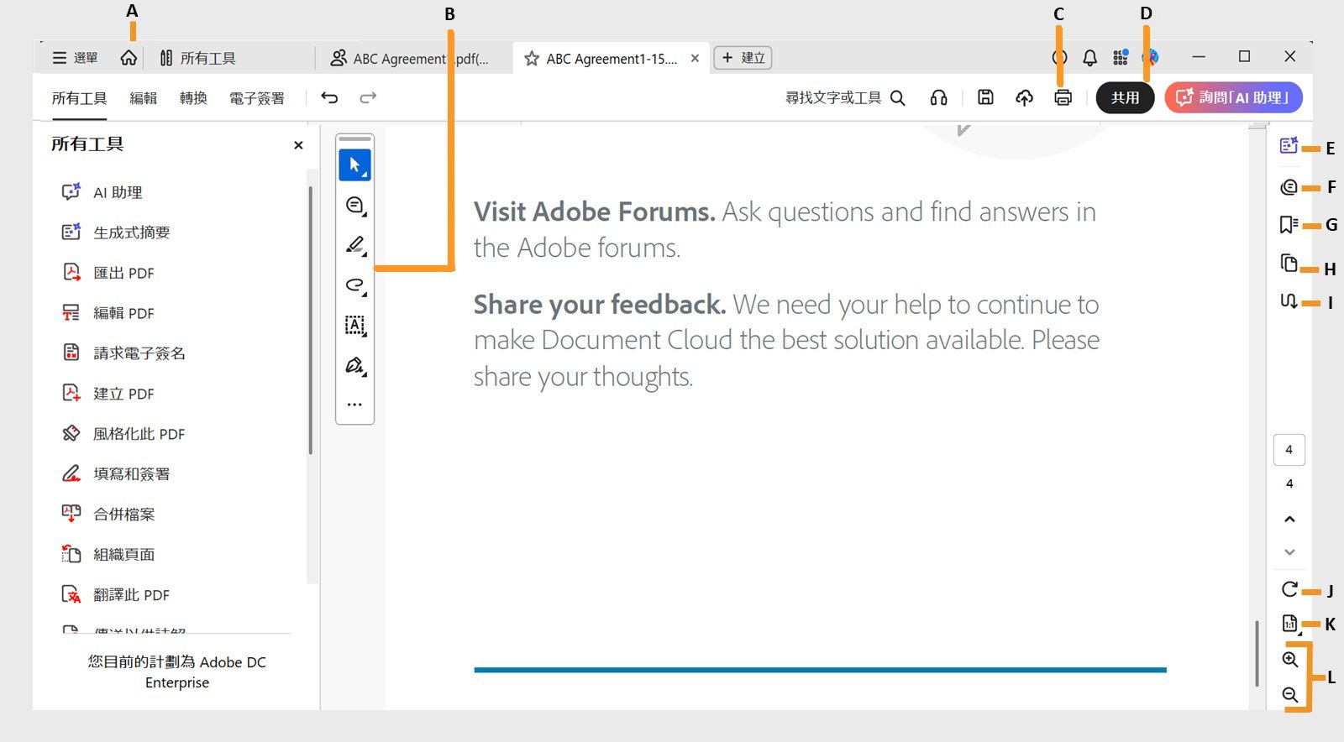The height and width of the screenshot is (742, 1344).
Task: Open the comments panel icon
Action: (1289, 187)
